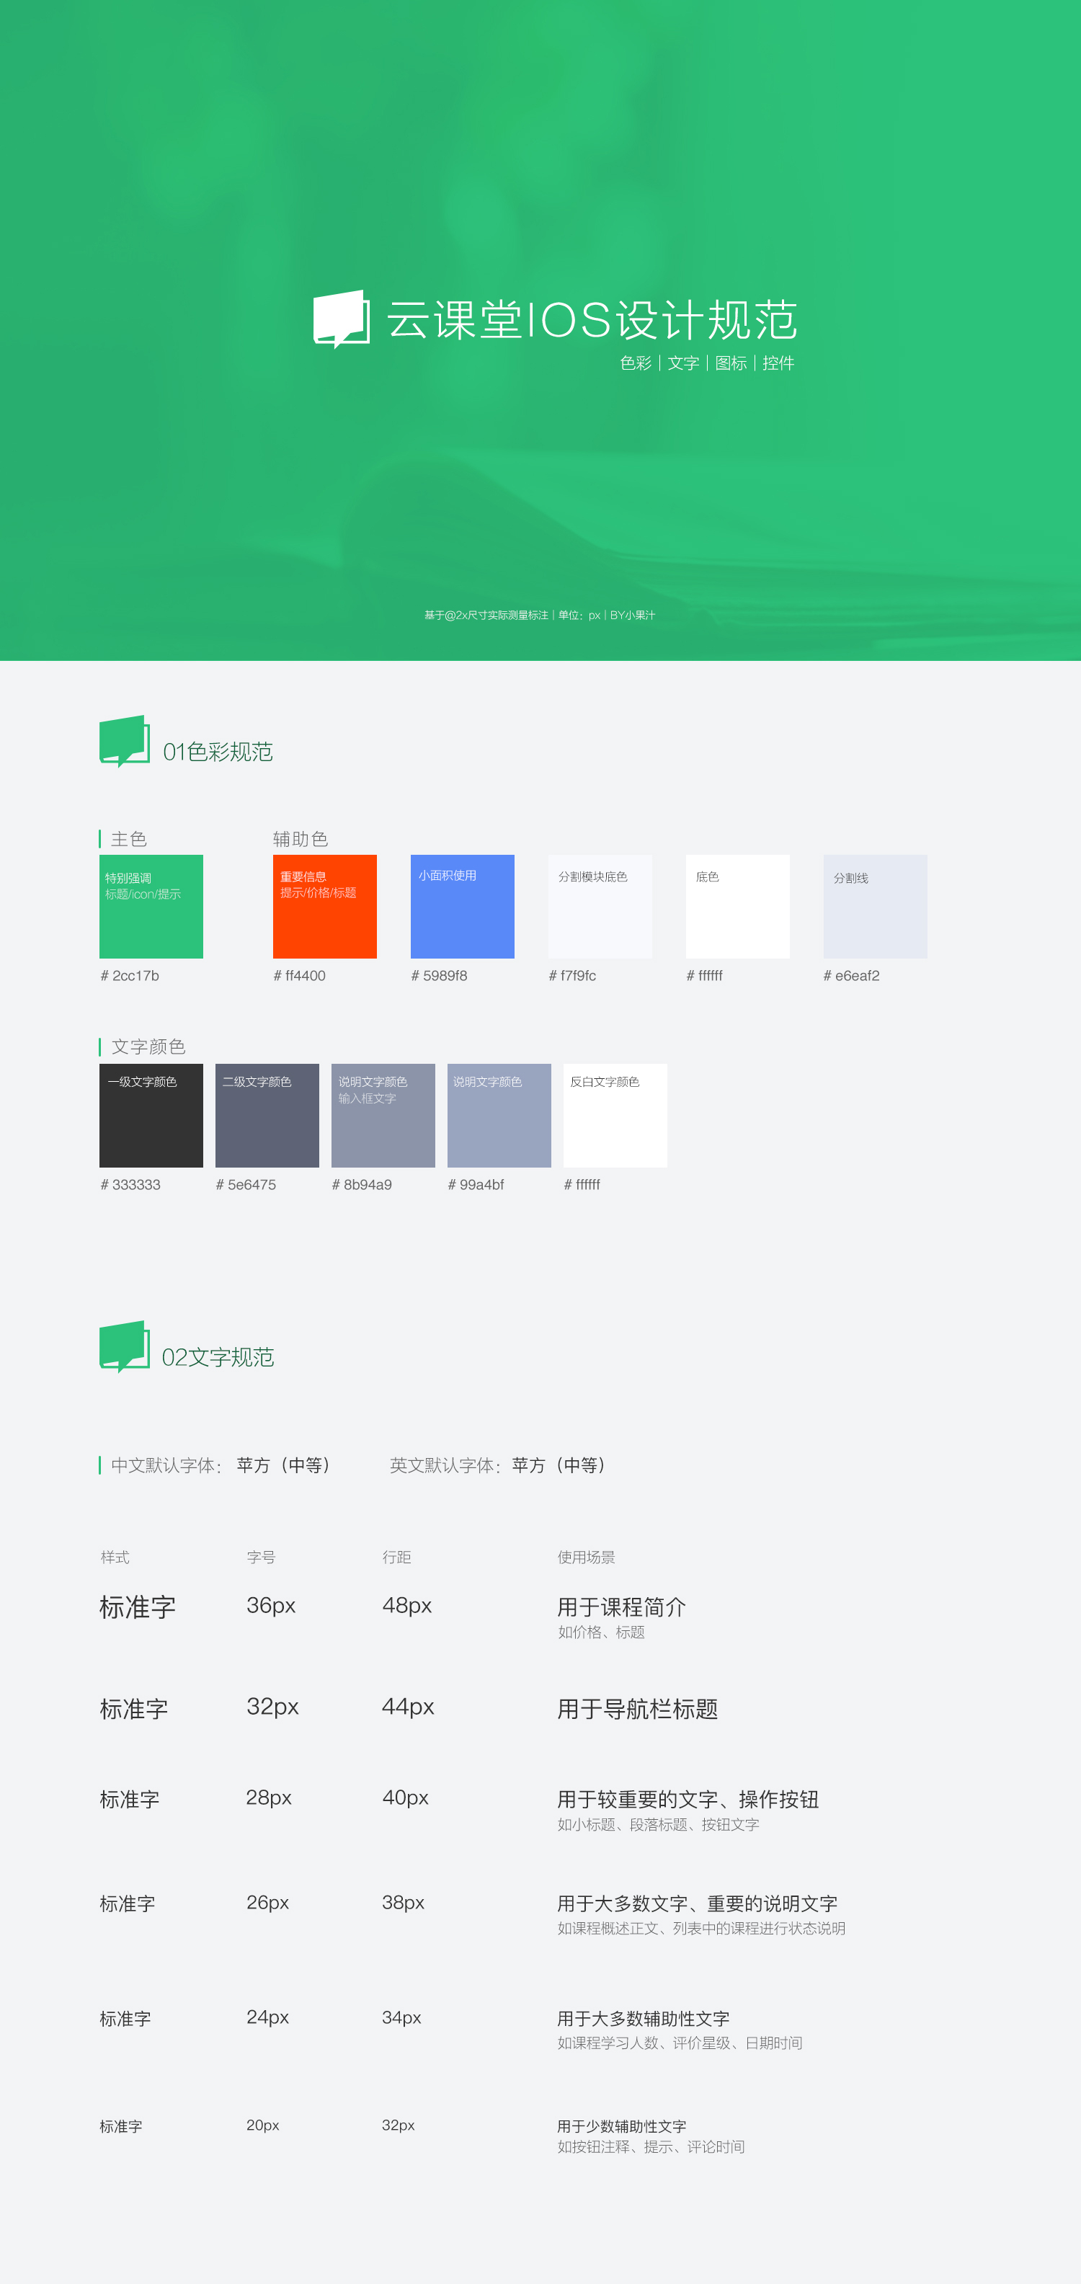Click the 01色彩规范 section heading
Image resolution: width=1081 pixels, height=2284 pixels.
click(x=218, y=752)
